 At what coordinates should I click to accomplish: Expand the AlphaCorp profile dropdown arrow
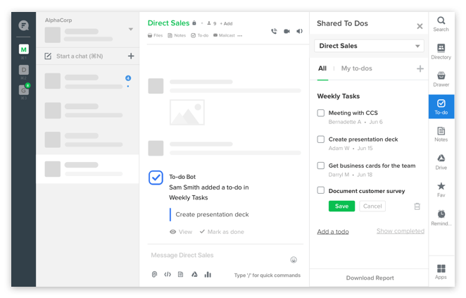click(x=130, y=29)
